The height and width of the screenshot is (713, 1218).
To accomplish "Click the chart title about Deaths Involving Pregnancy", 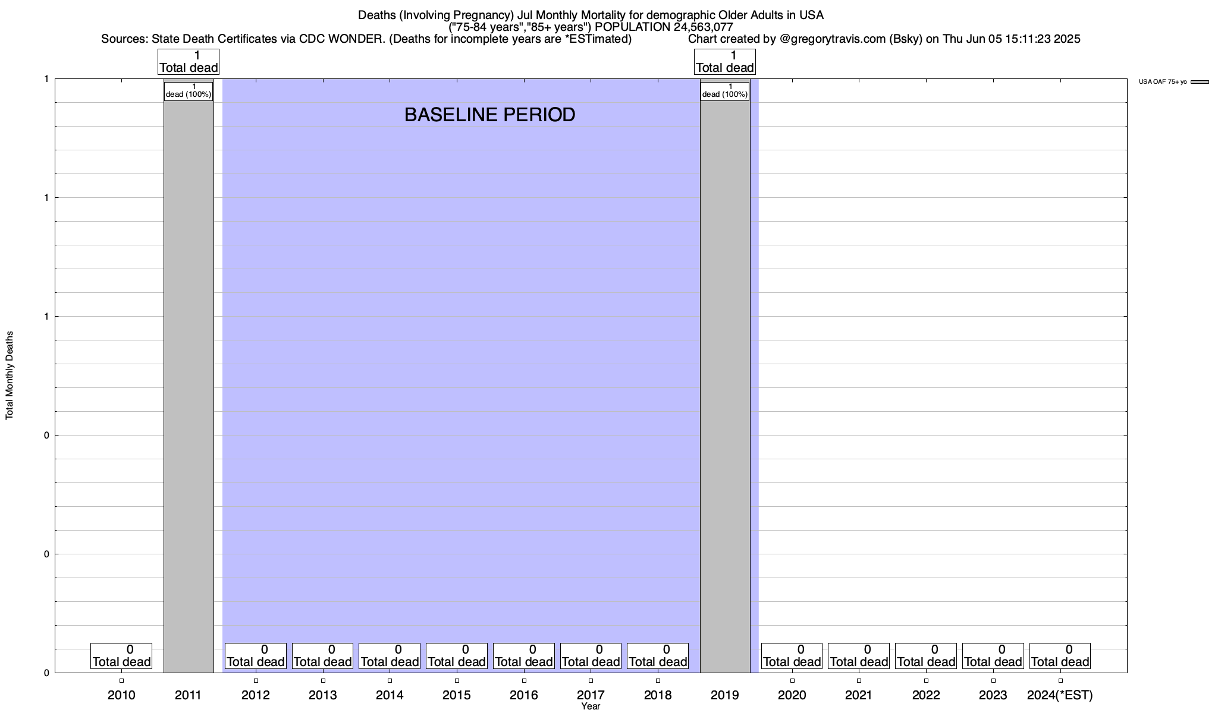I will click(591, 15).
